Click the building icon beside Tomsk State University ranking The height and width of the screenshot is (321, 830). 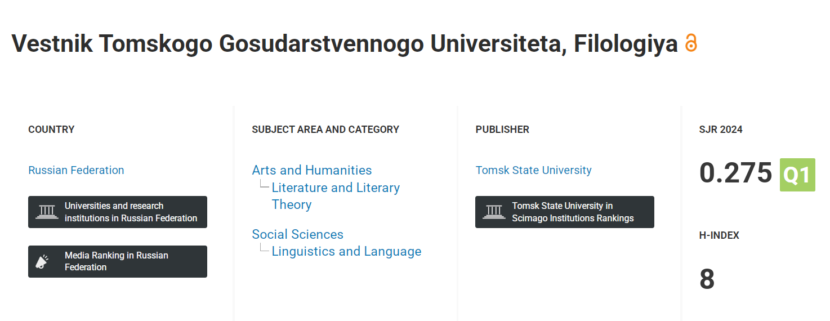(x=494, y=212)
